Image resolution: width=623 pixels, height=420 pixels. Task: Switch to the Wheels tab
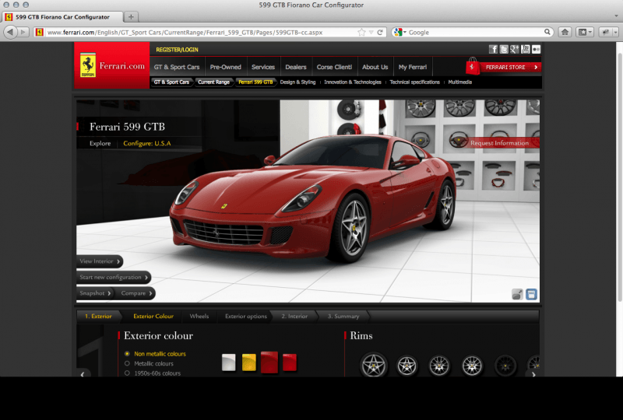coord(199,316)
